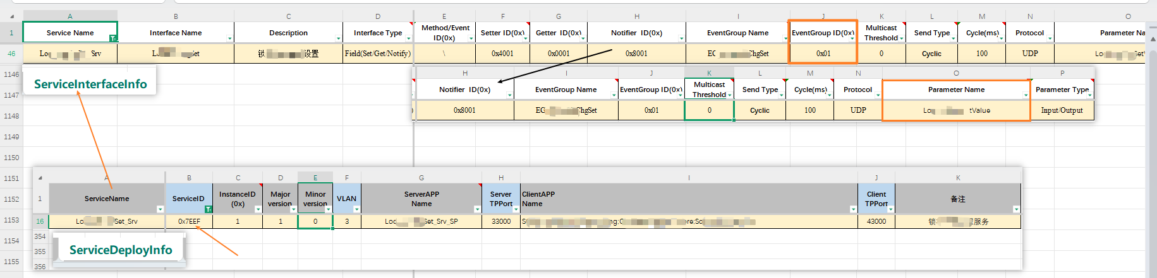Screen dimensions: 1157x278
Task: Click the VLAN value 3 cell
Action: (x=347, y=221)
